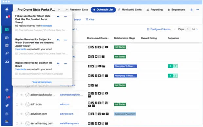
Task: Select the Outreach List tab
Action: (x=103, y=10)
